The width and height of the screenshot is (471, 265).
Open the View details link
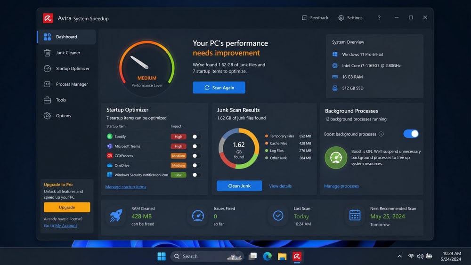click(x=280, y=186)
